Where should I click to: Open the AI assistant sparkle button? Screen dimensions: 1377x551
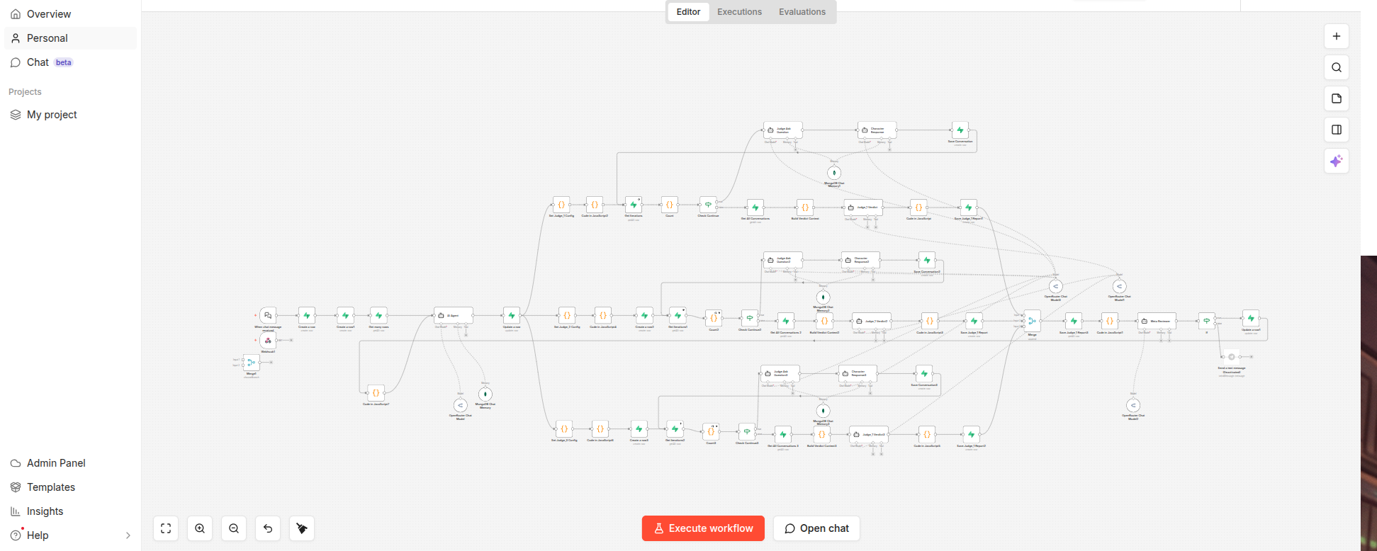pyautogui.click(x=1337, y=161)
